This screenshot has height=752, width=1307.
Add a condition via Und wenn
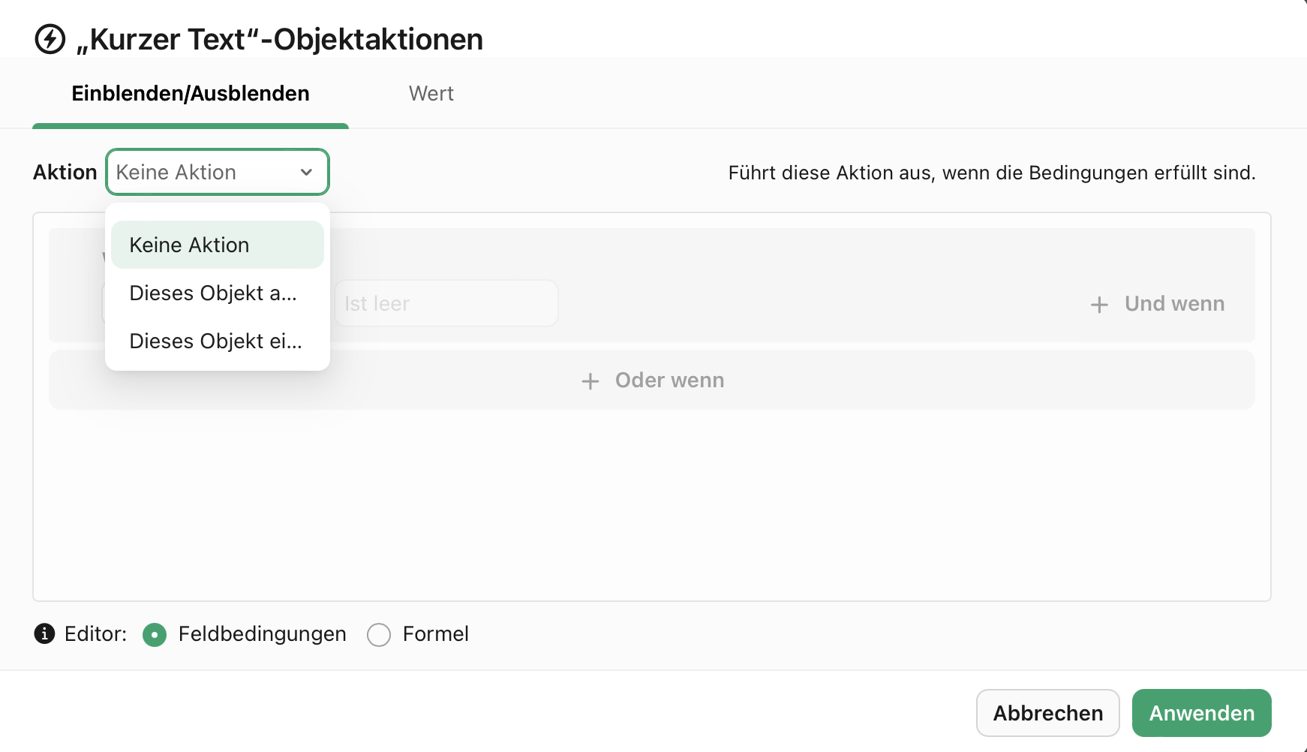pyautogui.click(x=1155, y=304)
